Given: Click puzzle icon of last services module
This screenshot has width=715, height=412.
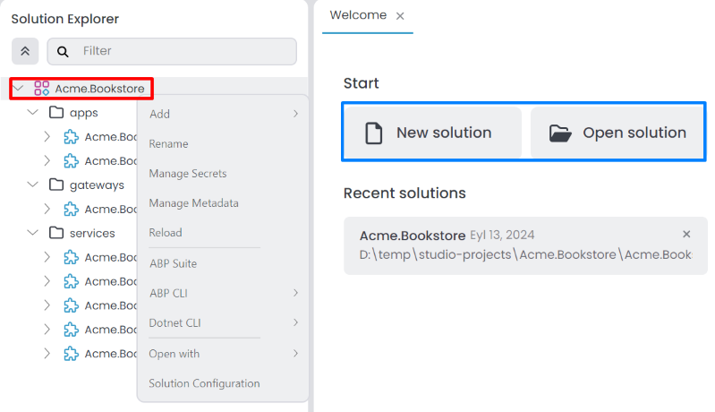Looking at the screenshot, I should click(x=71, y=354).
